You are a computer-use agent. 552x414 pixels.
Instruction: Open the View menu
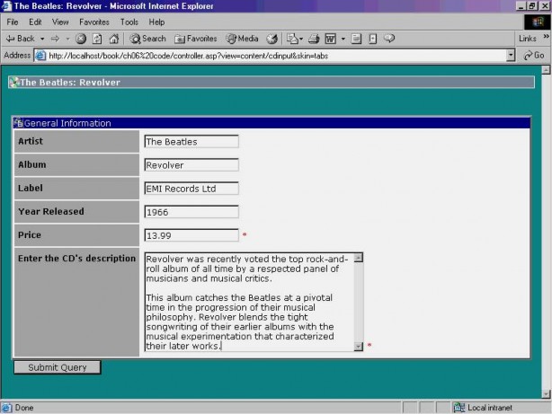(x=60, y=22)
